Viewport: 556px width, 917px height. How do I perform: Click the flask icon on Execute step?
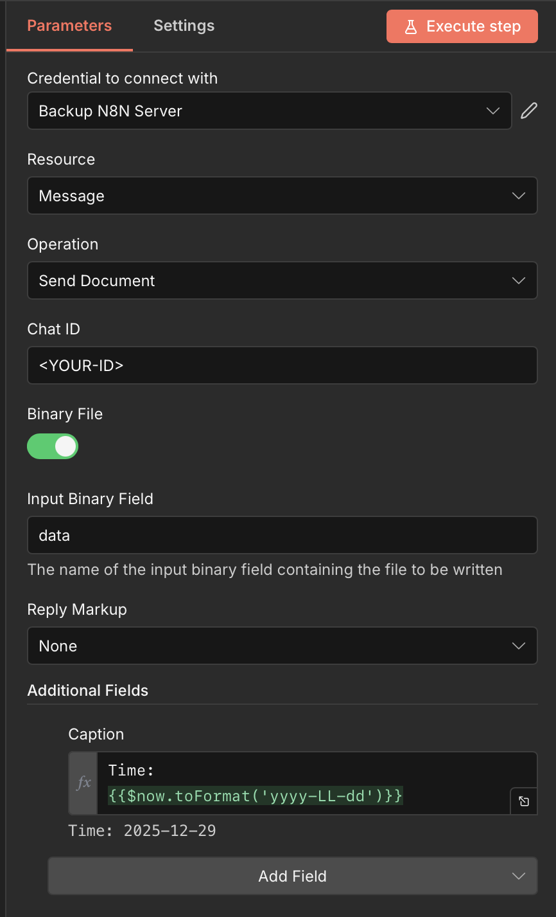[411, 26]
